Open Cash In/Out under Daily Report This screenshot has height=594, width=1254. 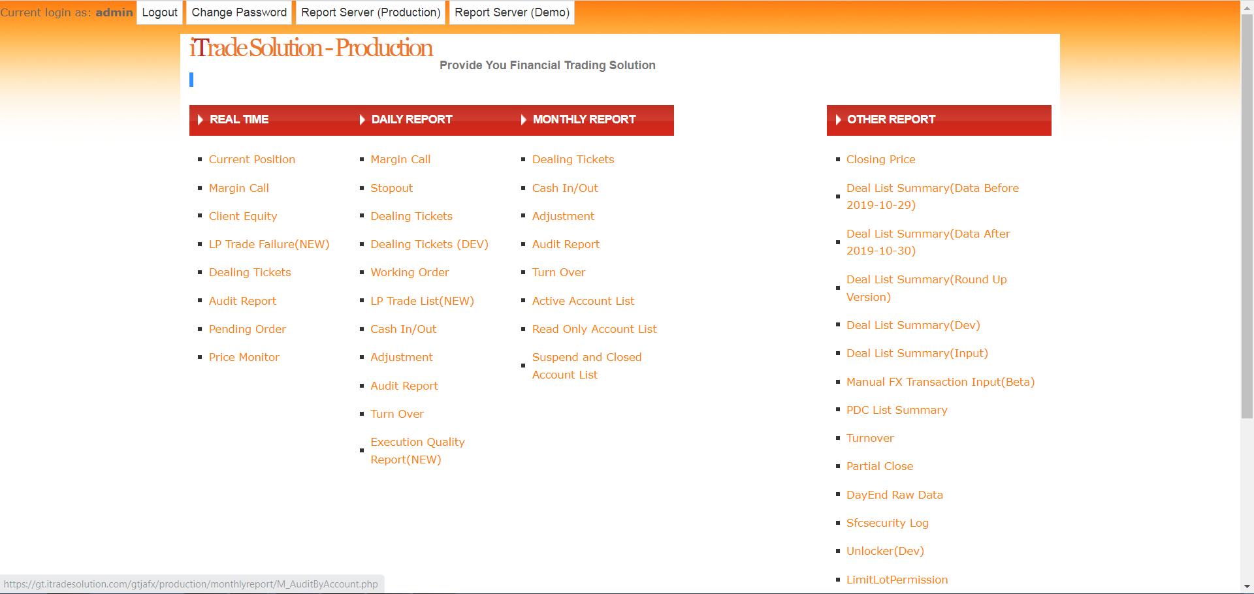[403, 329]
